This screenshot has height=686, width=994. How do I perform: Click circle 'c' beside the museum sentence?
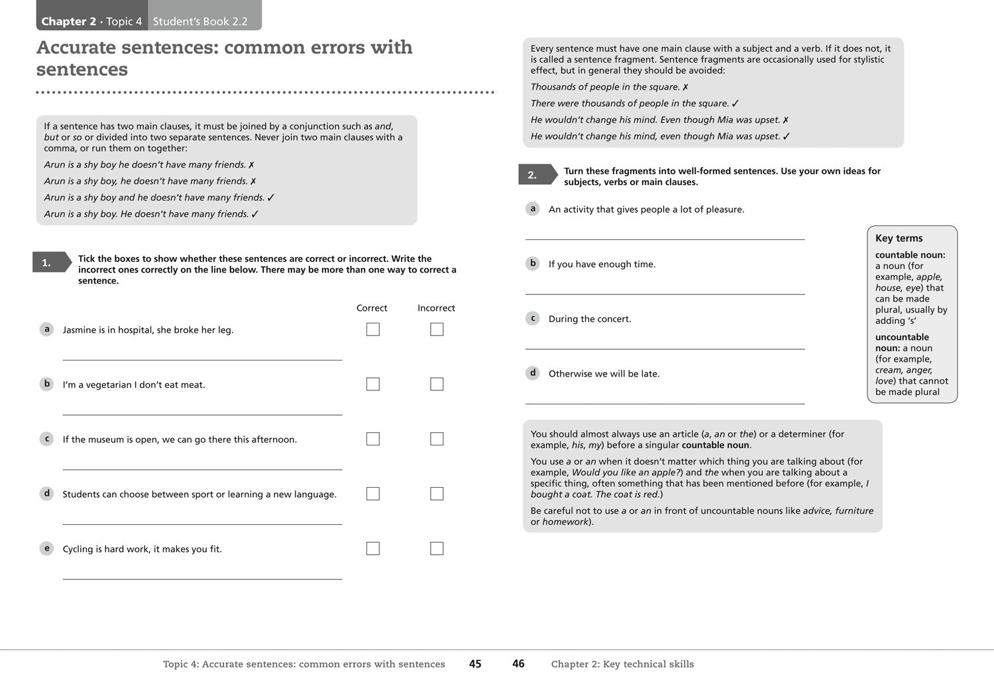pos(46,439)
